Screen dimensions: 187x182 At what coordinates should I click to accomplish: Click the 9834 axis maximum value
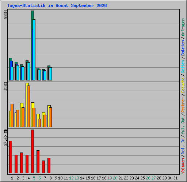[5, 15]
